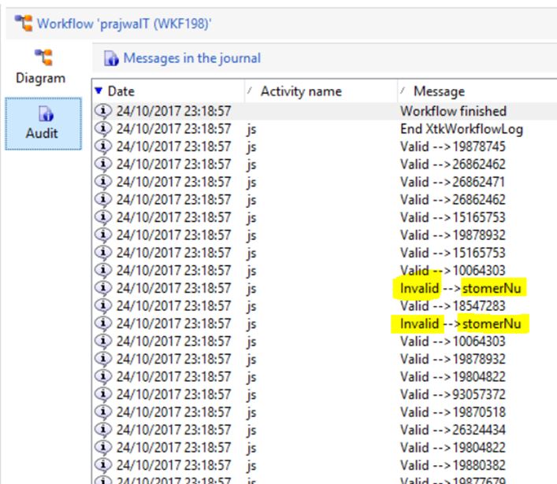
Task: Click the journal messages icon
Action: coord(112,58)
